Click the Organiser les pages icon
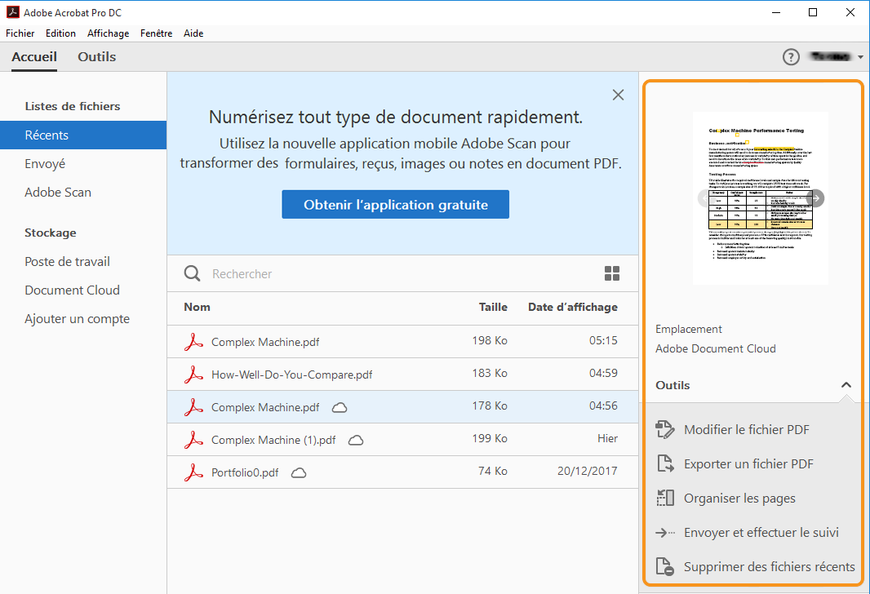This screenshot has height=594, width=870. [x=665, y=499]
